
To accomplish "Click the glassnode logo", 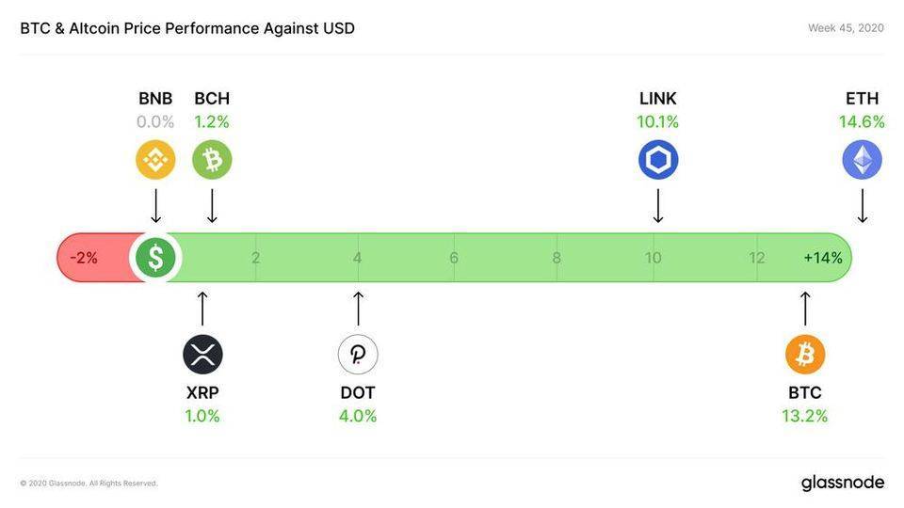I will tap(842, 483).
